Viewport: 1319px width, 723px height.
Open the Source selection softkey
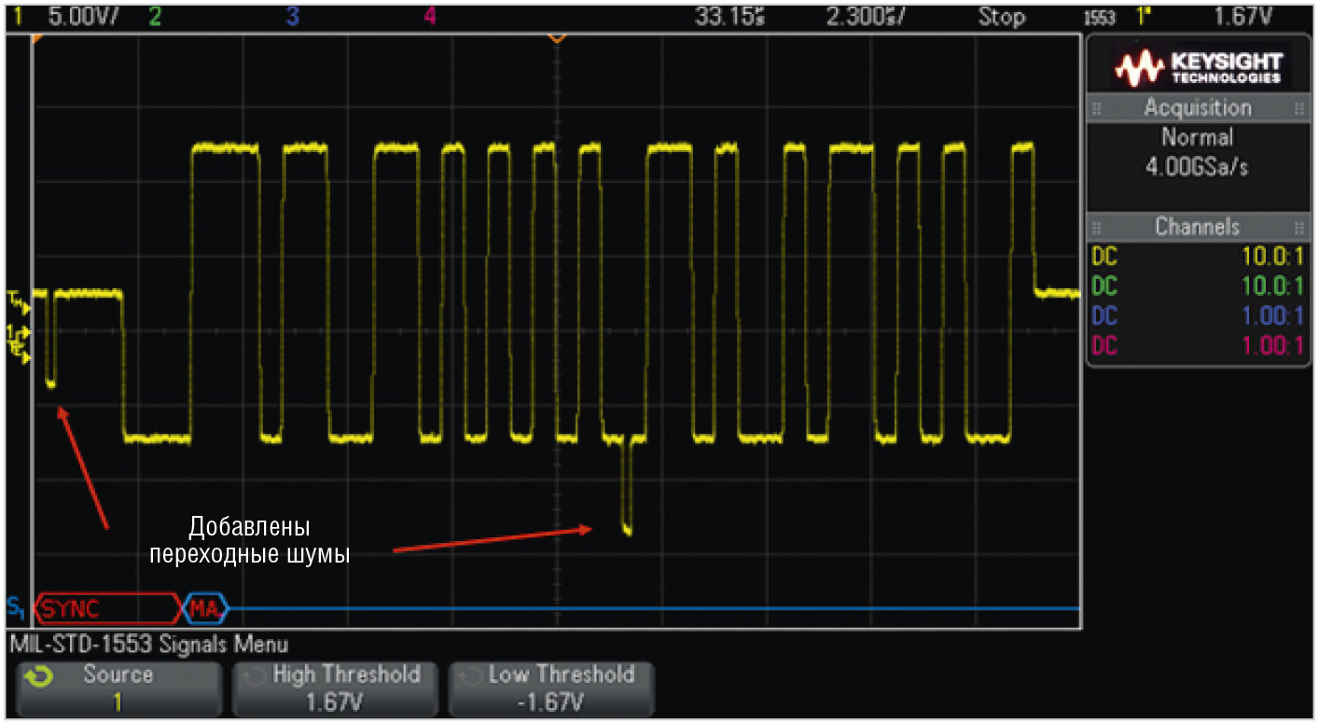point(118,688)
